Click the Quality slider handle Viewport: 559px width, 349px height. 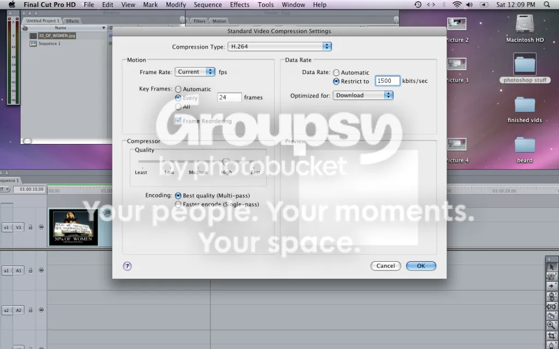[x=225, y=162]
